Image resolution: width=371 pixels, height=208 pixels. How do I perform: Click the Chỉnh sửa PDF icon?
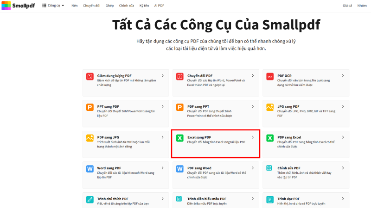(270, 168)
